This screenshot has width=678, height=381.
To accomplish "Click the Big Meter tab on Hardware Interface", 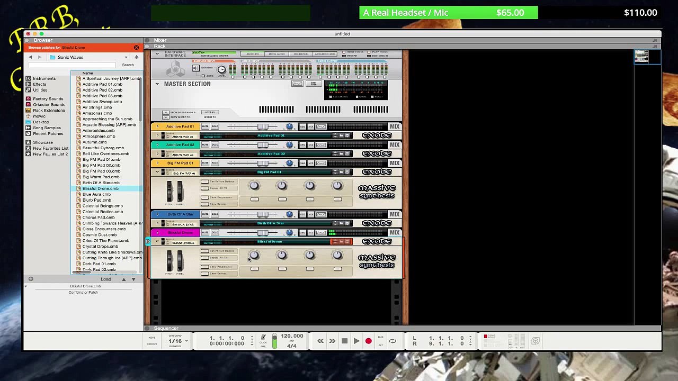I will tap(301, 54).
